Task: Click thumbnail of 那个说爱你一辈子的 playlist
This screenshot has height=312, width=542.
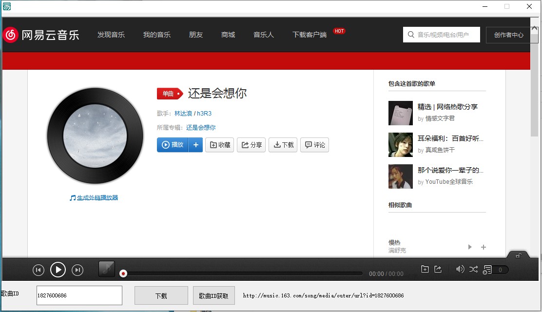Action: 401,176
